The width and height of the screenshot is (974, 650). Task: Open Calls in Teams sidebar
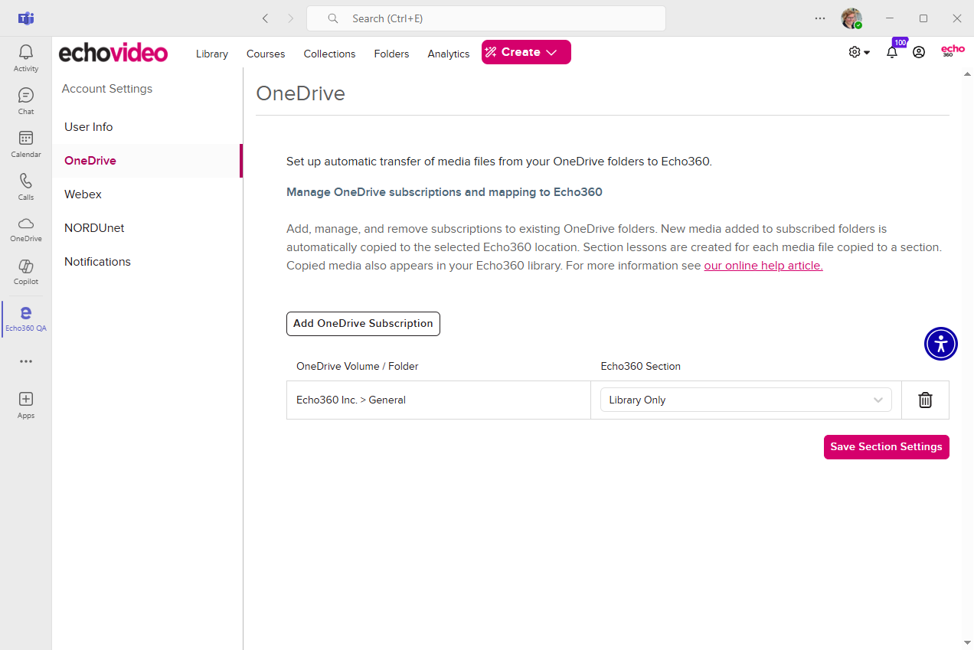[x=26, y=187]
